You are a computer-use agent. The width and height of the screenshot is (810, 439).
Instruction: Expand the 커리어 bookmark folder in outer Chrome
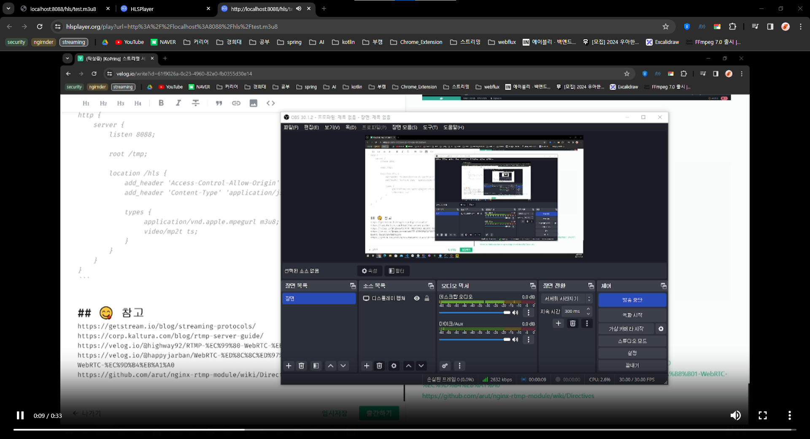196,42
